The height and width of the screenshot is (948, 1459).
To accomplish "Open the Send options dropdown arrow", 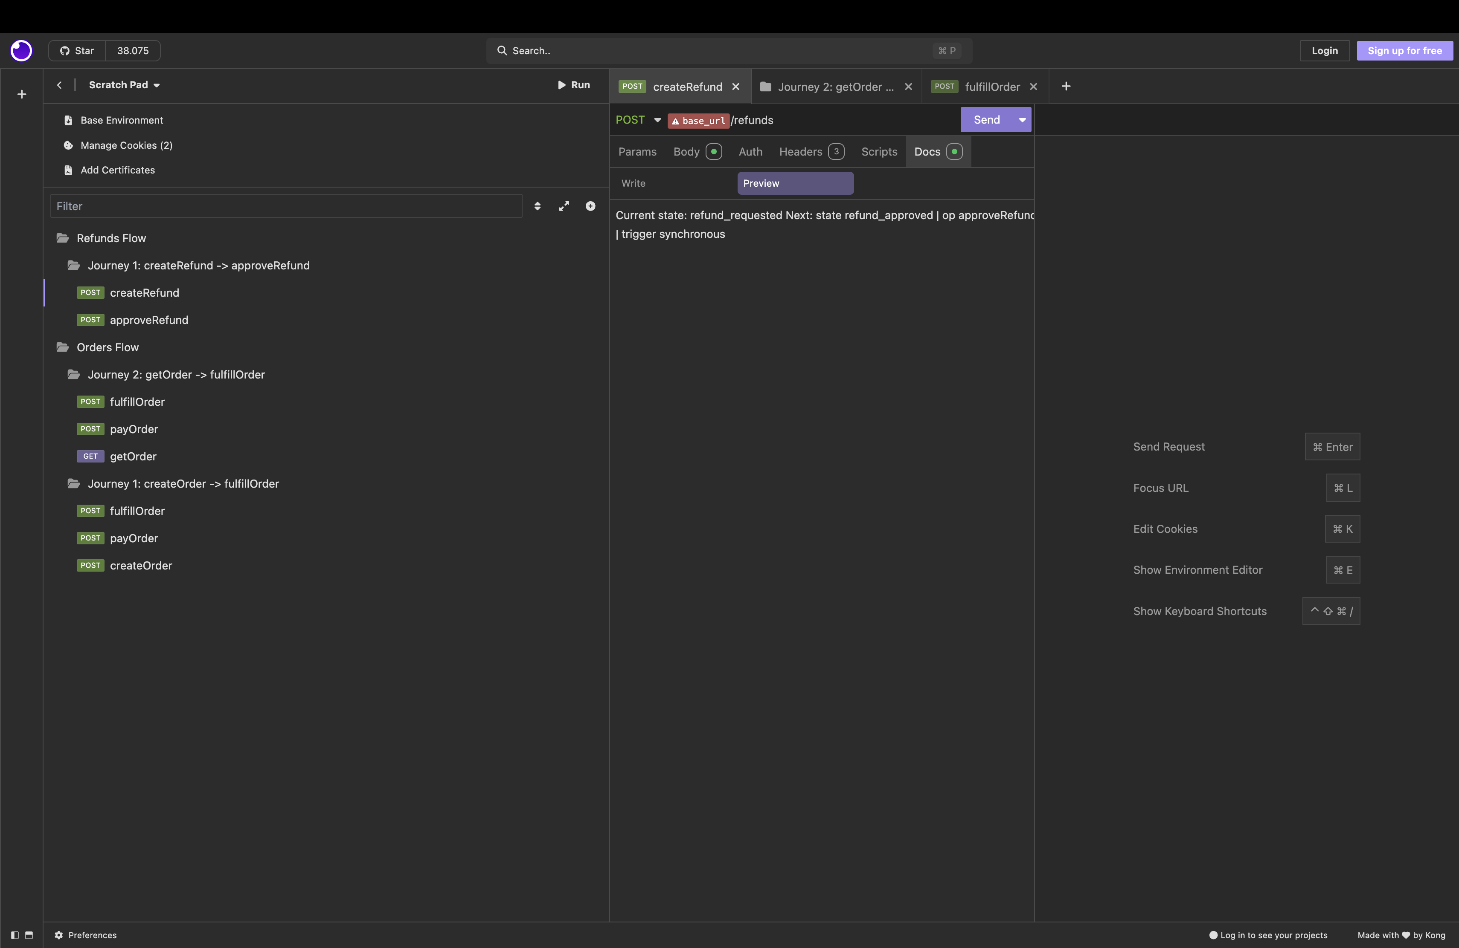I will tap(1021, 119).
